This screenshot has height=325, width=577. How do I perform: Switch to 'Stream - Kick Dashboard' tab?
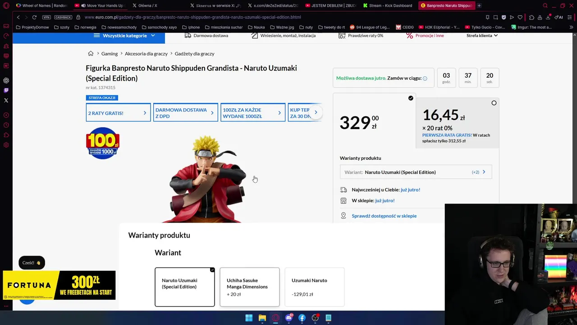click(x=388, y=5)
